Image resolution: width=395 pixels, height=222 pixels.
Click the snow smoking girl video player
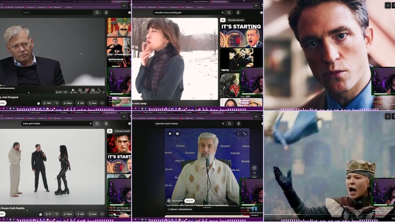tap(175, 59)
